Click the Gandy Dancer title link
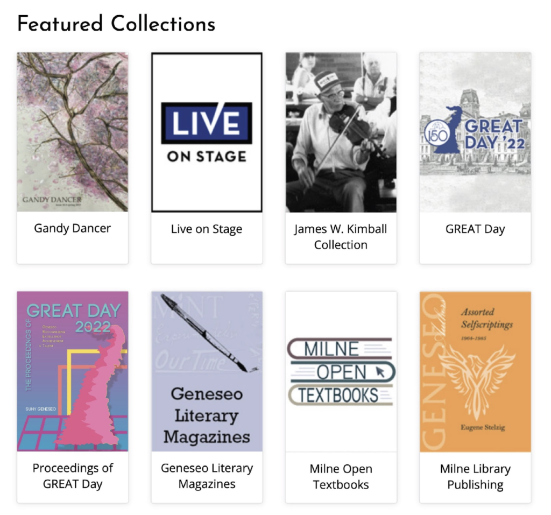This screenshot has width=551, height=515. point(73,228)
